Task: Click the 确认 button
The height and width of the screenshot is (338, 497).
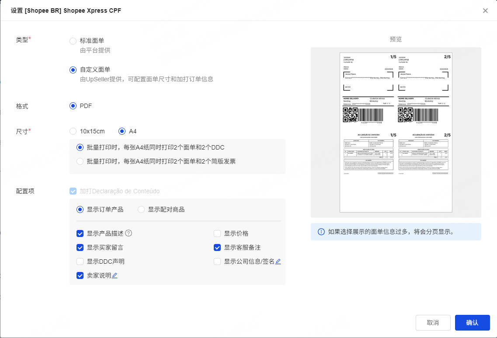Action: point(472,323)
